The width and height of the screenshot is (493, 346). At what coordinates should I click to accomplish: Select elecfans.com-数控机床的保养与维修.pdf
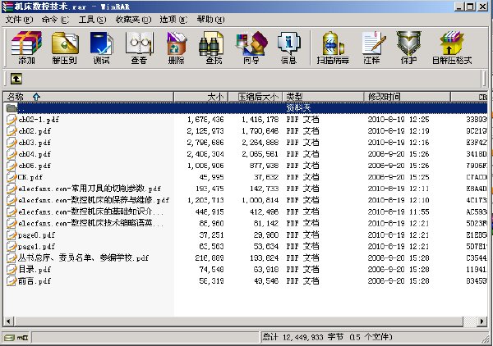click(94, 200)
